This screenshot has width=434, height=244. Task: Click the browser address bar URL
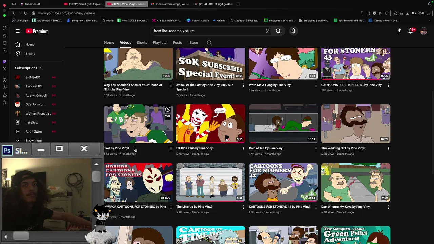click(x=66, y=13)
